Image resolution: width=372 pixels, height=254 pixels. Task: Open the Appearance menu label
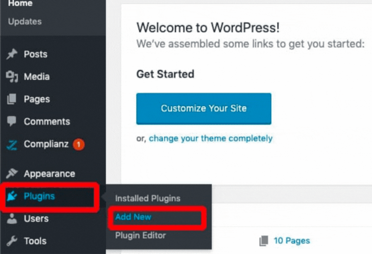coord(49,174)
